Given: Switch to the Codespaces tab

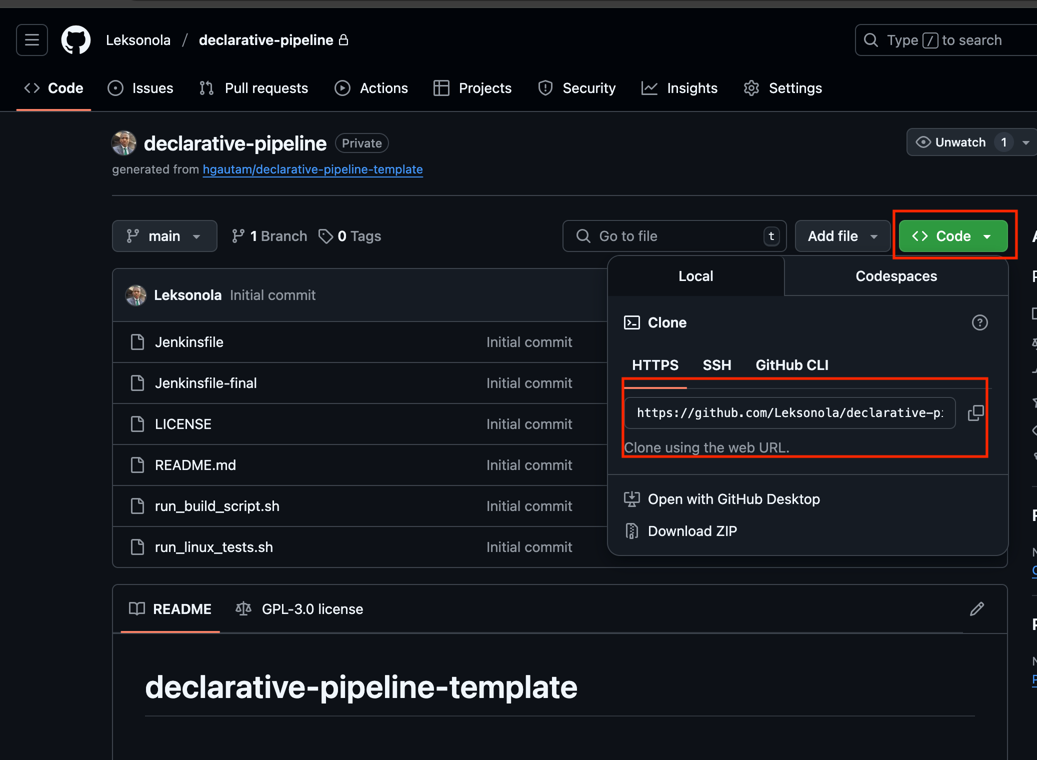Looking at the screenshot, I should point(896,276).
